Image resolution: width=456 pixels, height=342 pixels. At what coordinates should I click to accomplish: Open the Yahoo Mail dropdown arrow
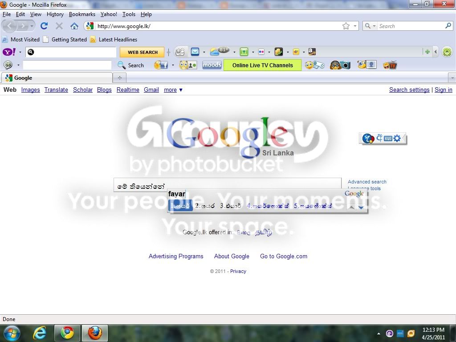204,52
